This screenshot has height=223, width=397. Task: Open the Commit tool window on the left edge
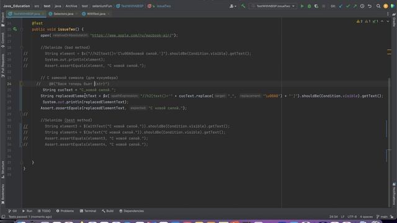pos(2,40)
